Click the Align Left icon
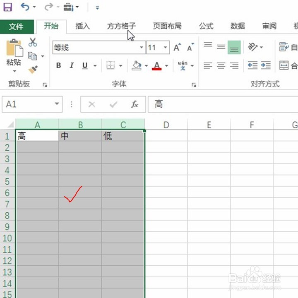298x298 pixels. coord(208,66)
